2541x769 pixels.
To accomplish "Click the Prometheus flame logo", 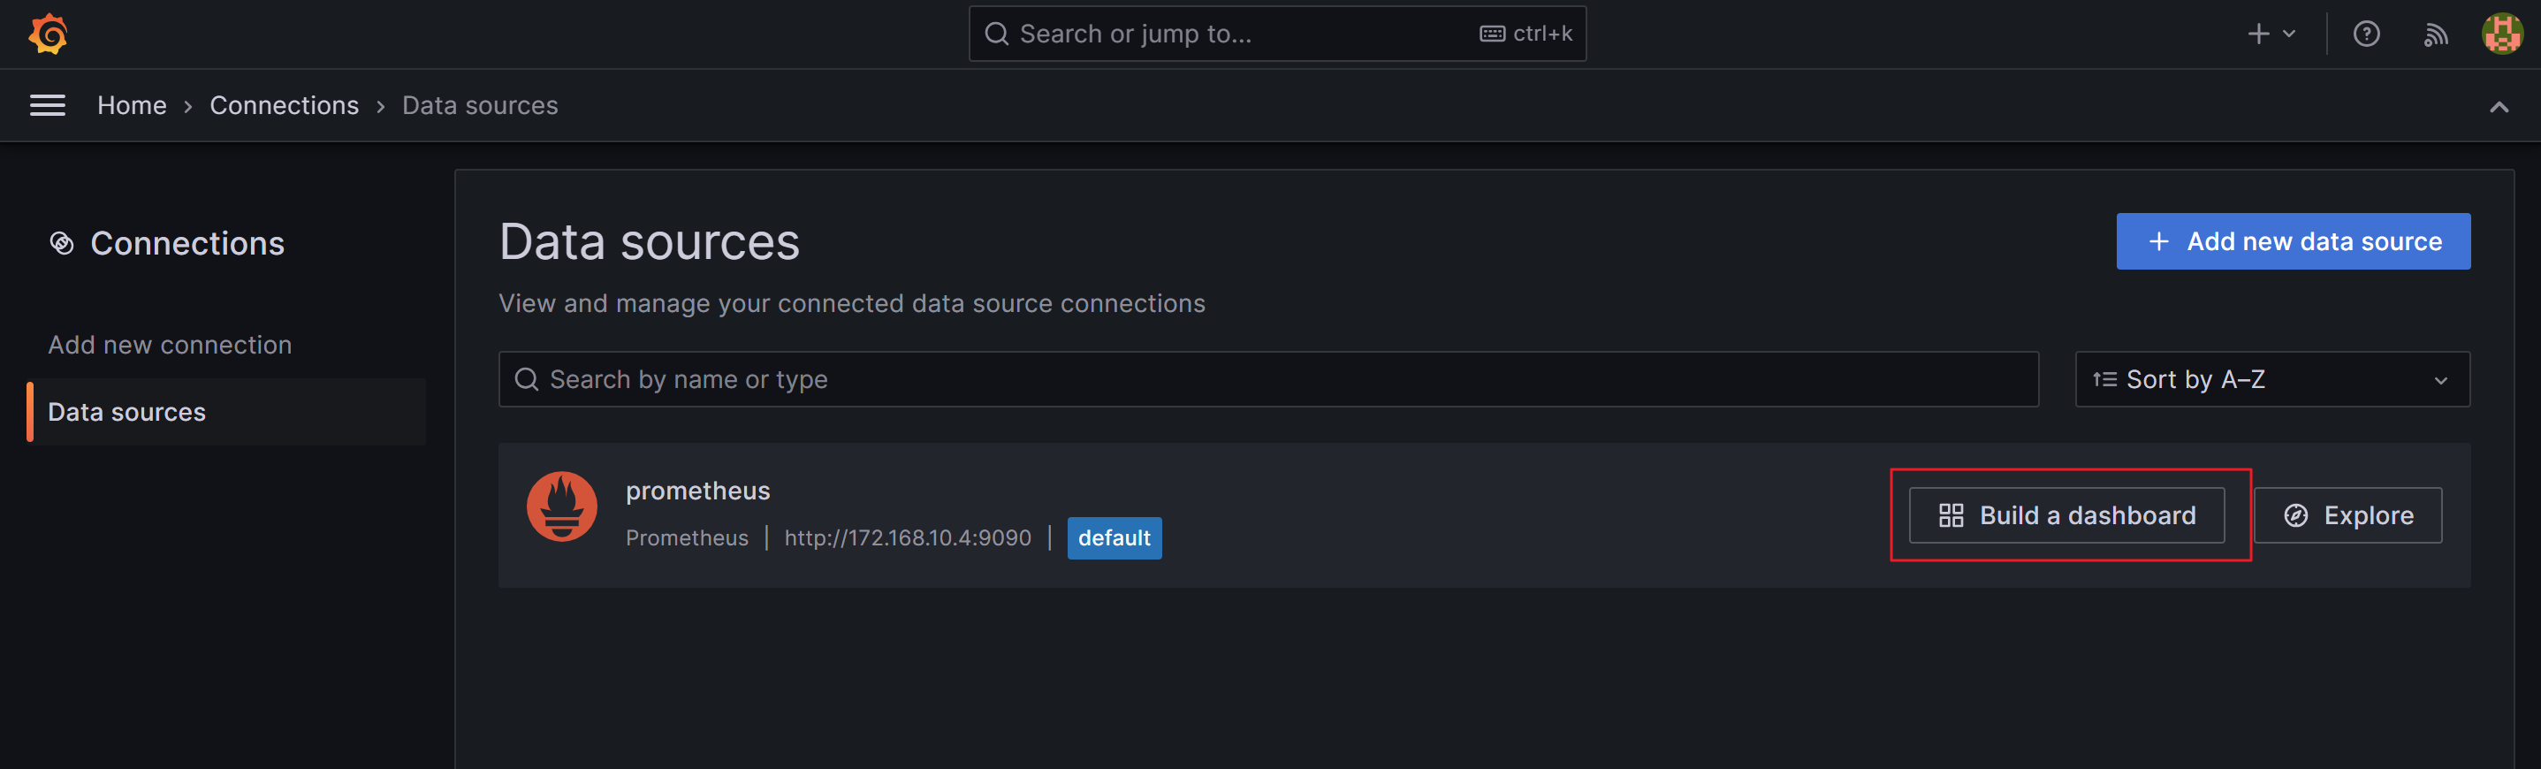I will (x=561, y=506).
